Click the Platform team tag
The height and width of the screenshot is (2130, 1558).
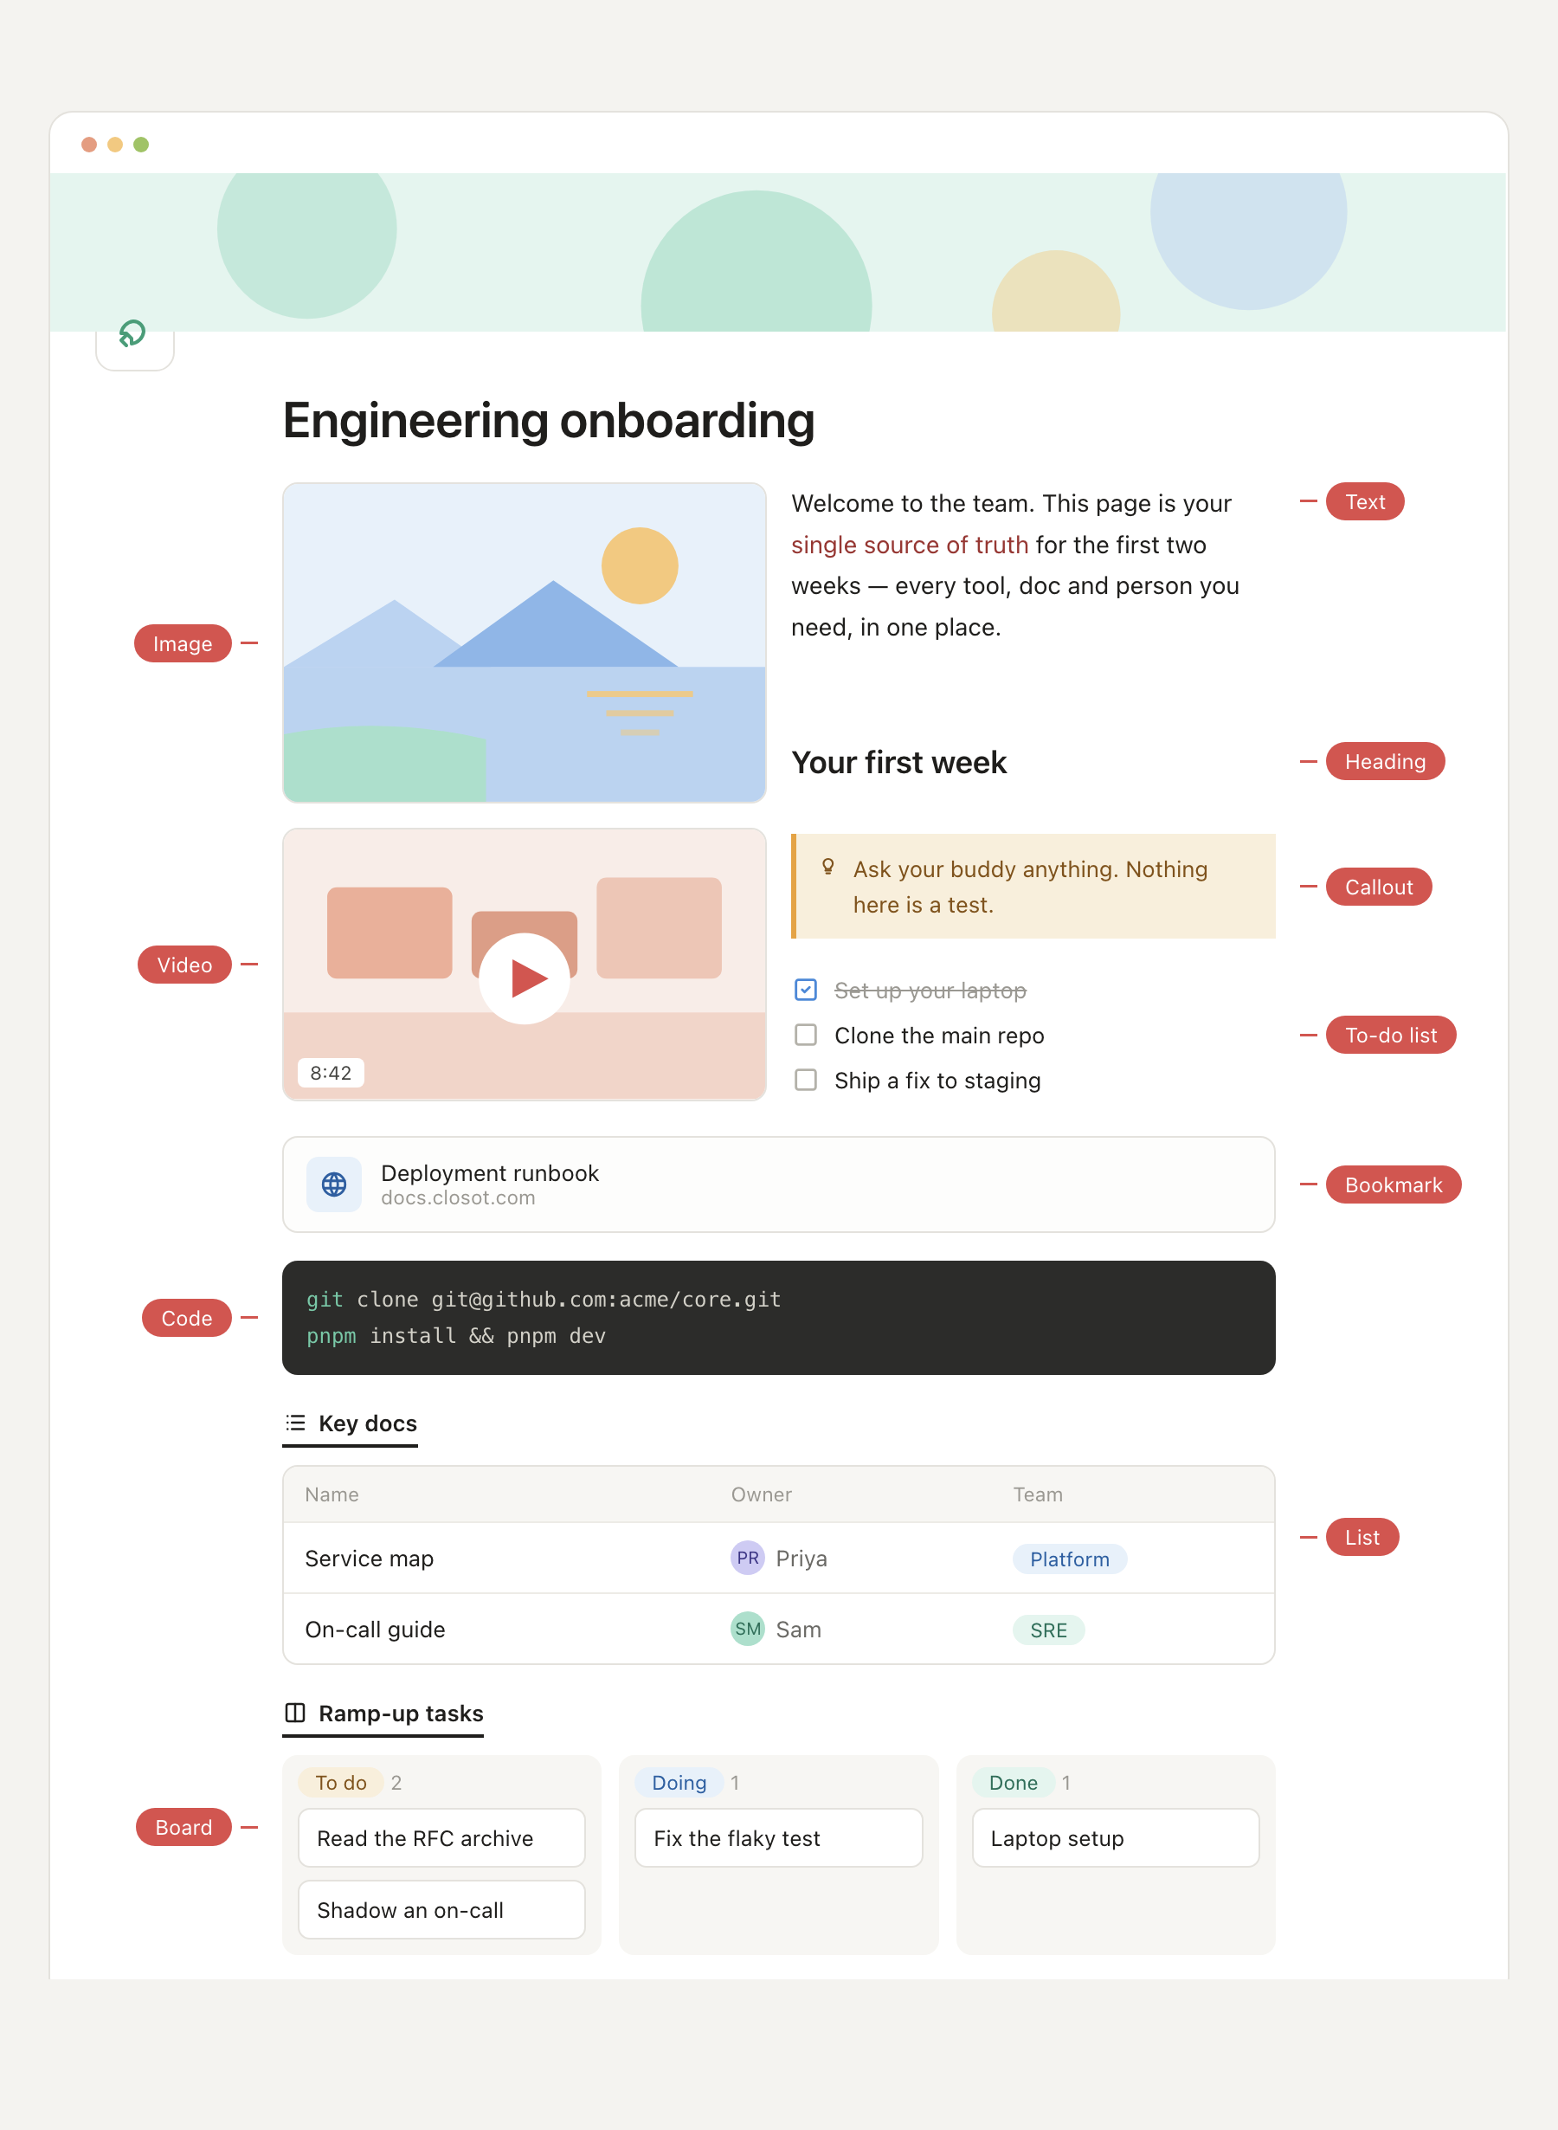[x=1070, y=1559]
